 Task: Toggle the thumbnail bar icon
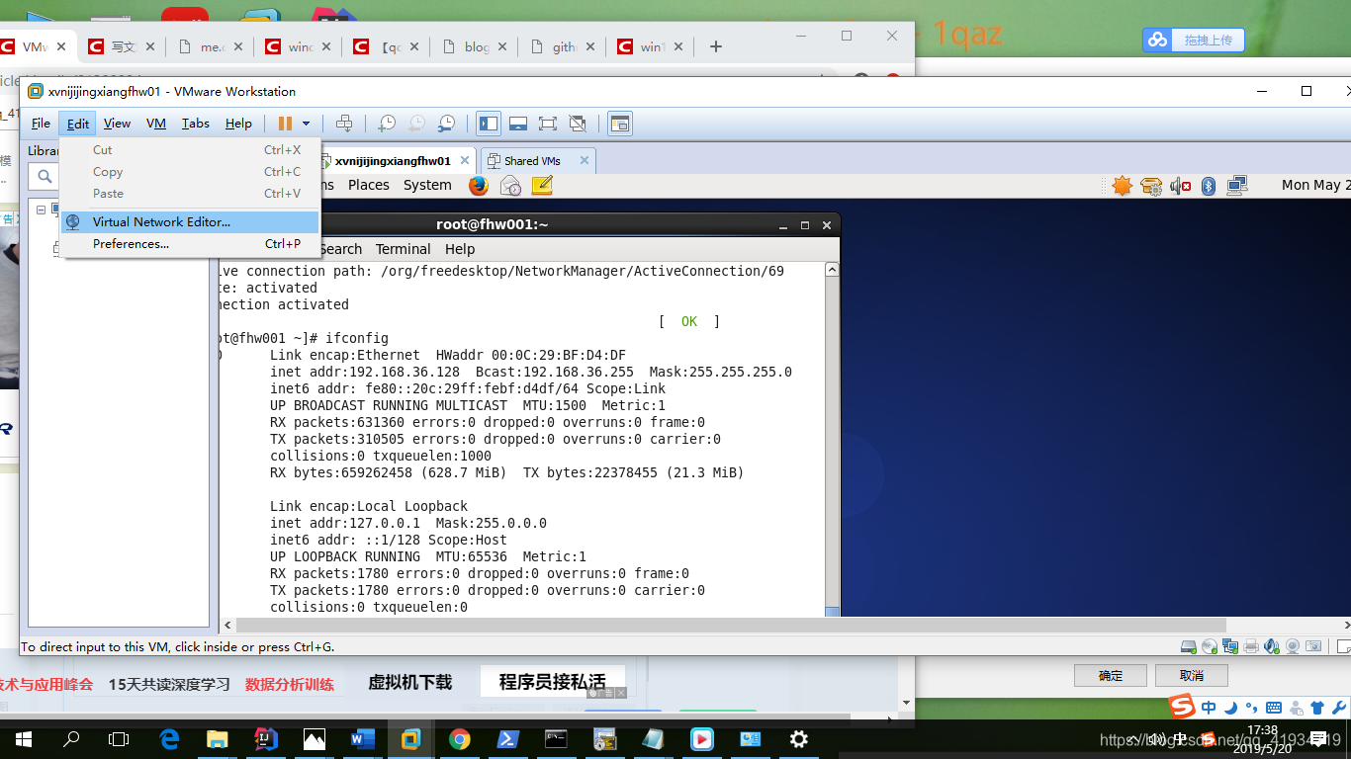(x=518, y=124)
